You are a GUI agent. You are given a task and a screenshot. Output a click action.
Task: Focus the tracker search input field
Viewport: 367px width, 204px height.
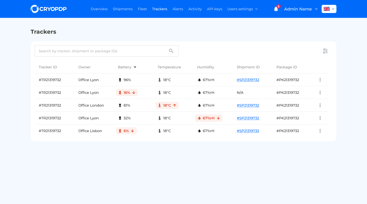click(x=107, y=51)
